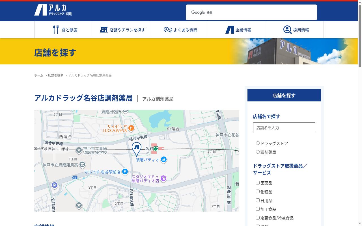Image resolution: width=362 pixels, height=226 pixels.
Task: Click the マルハチ shopping cart marker
Action: click(125, 171)
